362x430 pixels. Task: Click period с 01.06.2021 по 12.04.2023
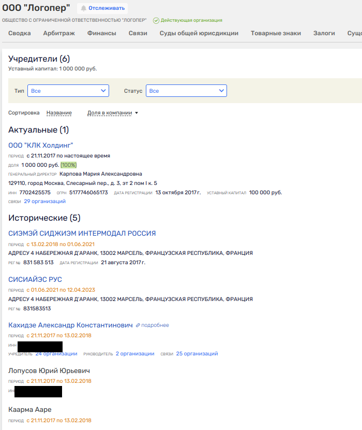pyautogui.click(x=61, y=290)
